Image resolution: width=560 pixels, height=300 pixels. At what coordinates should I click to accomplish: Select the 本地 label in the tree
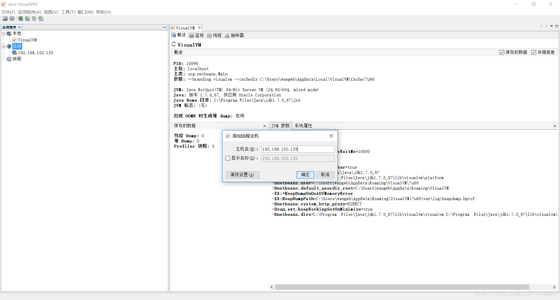[x=17, y=33]
